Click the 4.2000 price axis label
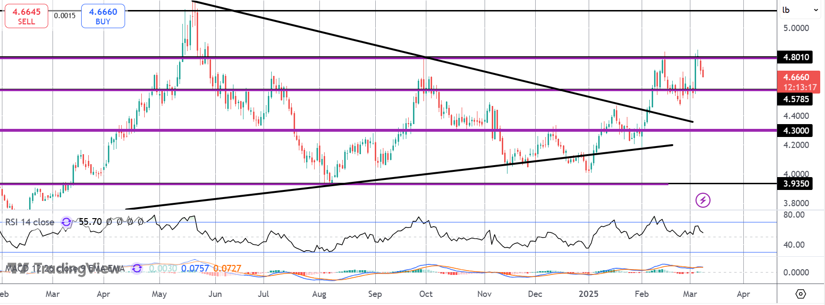This screenshot has height=305, width=825. pyautogui.click(x=796, y=145)
